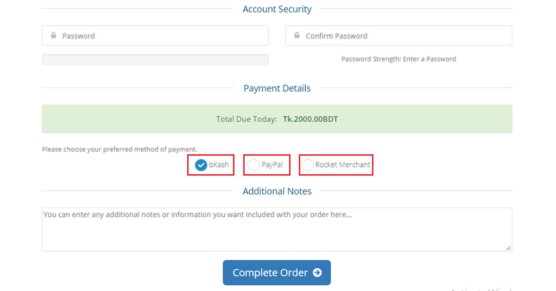Image resolution: width=556 pixels, height=291 pixels.
Task: Click the Payment Details heading
Action: point(277,88)
